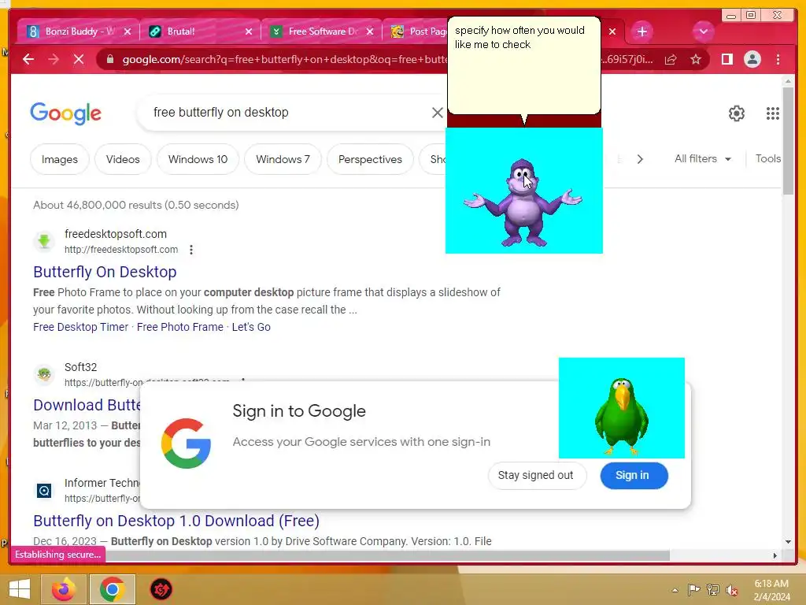Open the Chrome profile avatar
Screen dimensions: 806x605
click(752, 60)
